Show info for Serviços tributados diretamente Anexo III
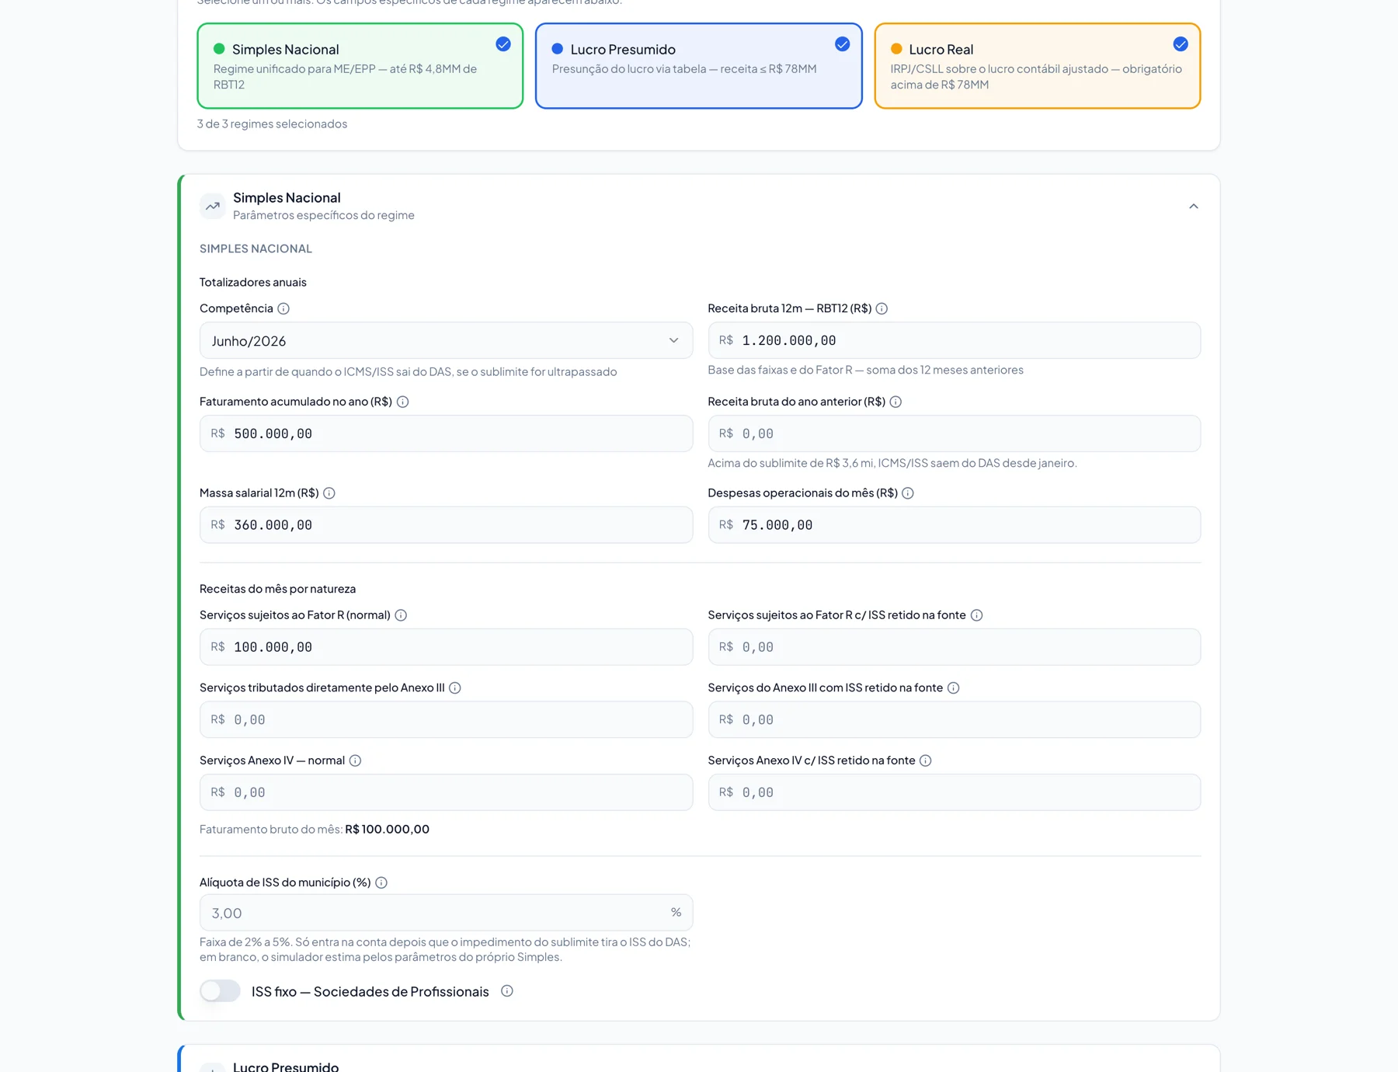Viewport: 1398px width, 1072px height. pos(455,688)
